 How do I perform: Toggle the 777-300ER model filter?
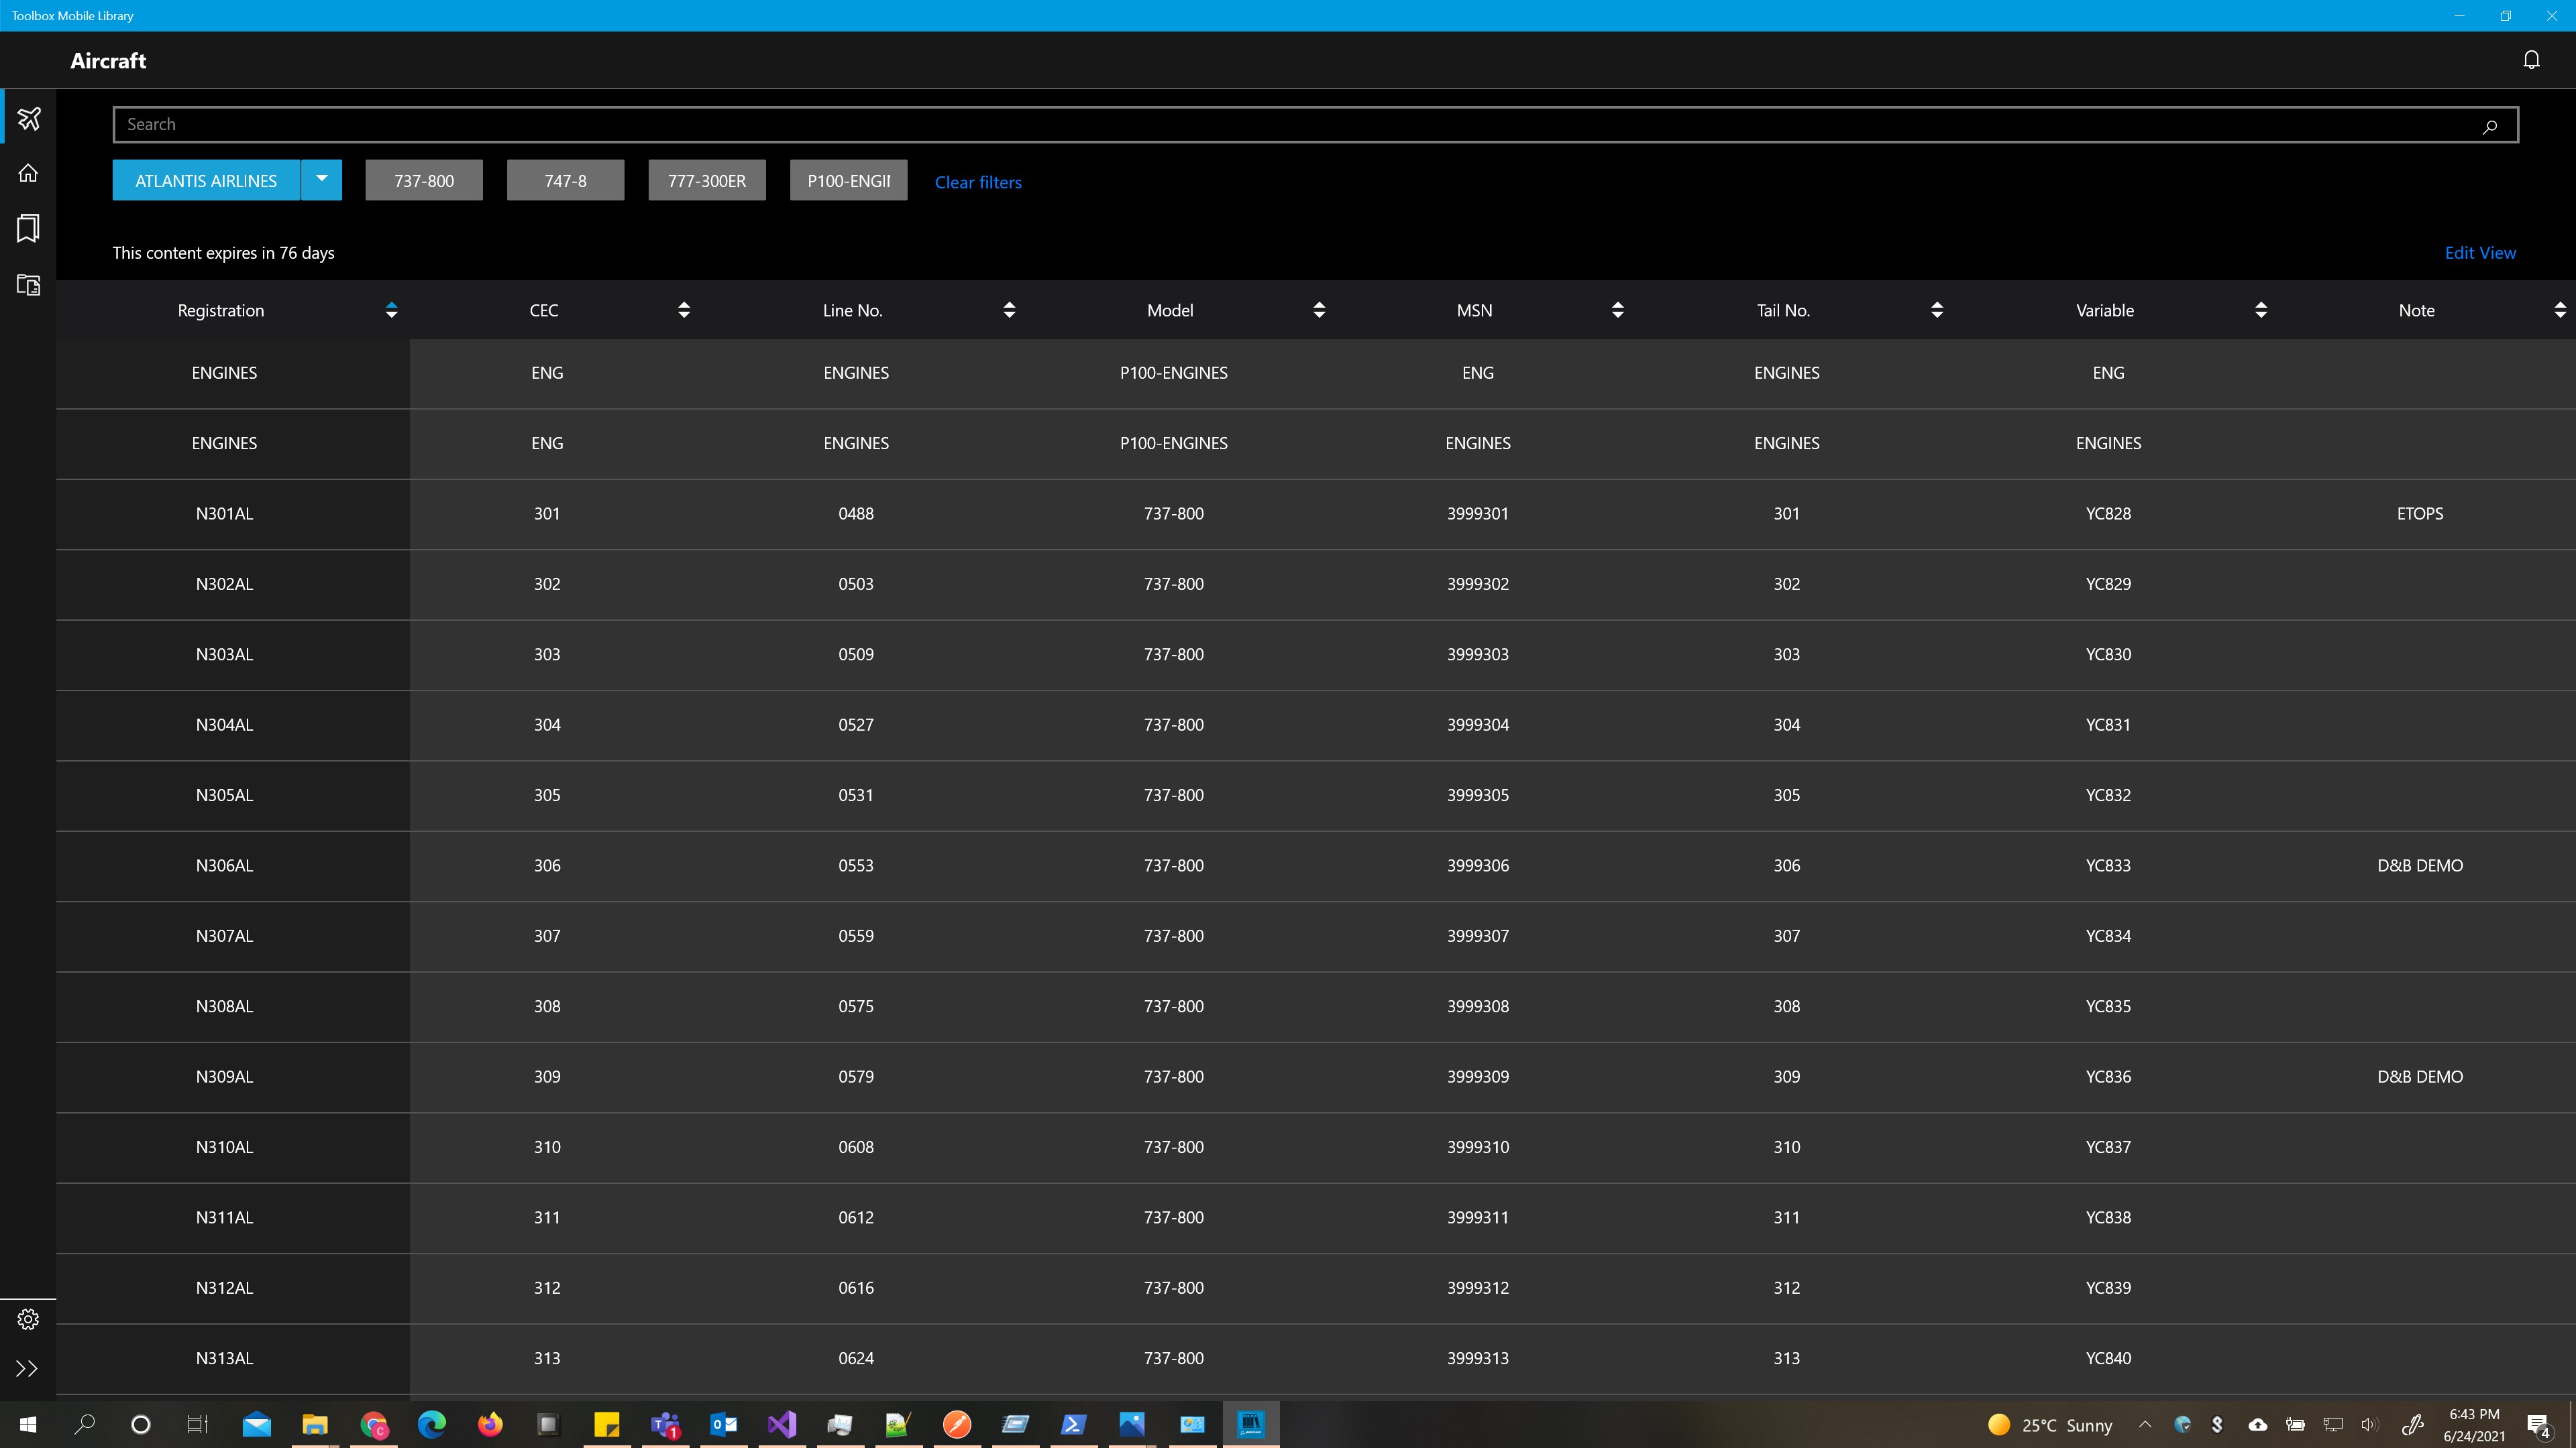click(706, 181)
